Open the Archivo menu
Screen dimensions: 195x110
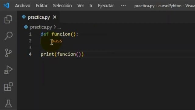pyautogui.click(x=23, y=6)
